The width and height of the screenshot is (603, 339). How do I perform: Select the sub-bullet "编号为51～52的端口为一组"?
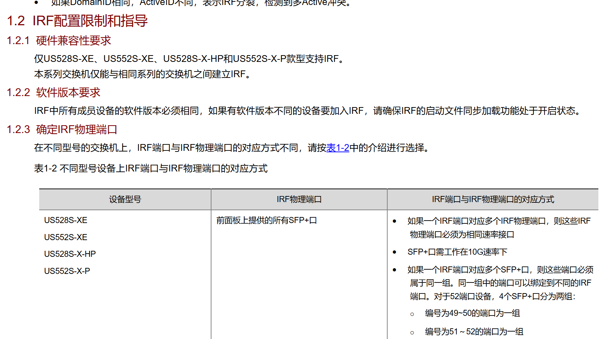474,332
